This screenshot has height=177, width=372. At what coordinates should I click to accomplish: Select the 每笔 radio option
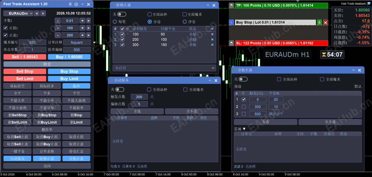coord(115,22)
